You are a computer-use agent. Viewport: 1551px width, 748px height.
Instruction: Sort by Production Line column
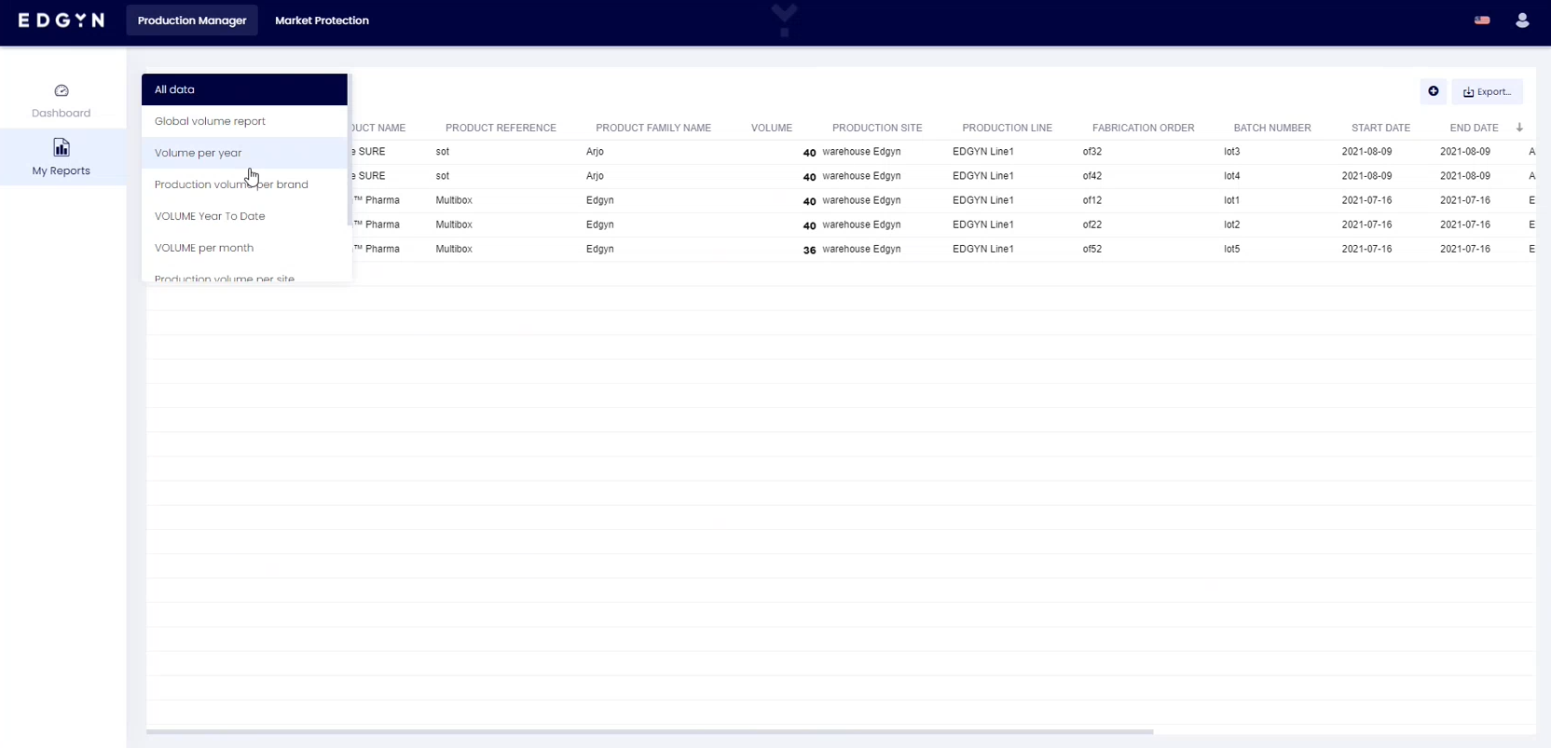tap(1007, 128)
